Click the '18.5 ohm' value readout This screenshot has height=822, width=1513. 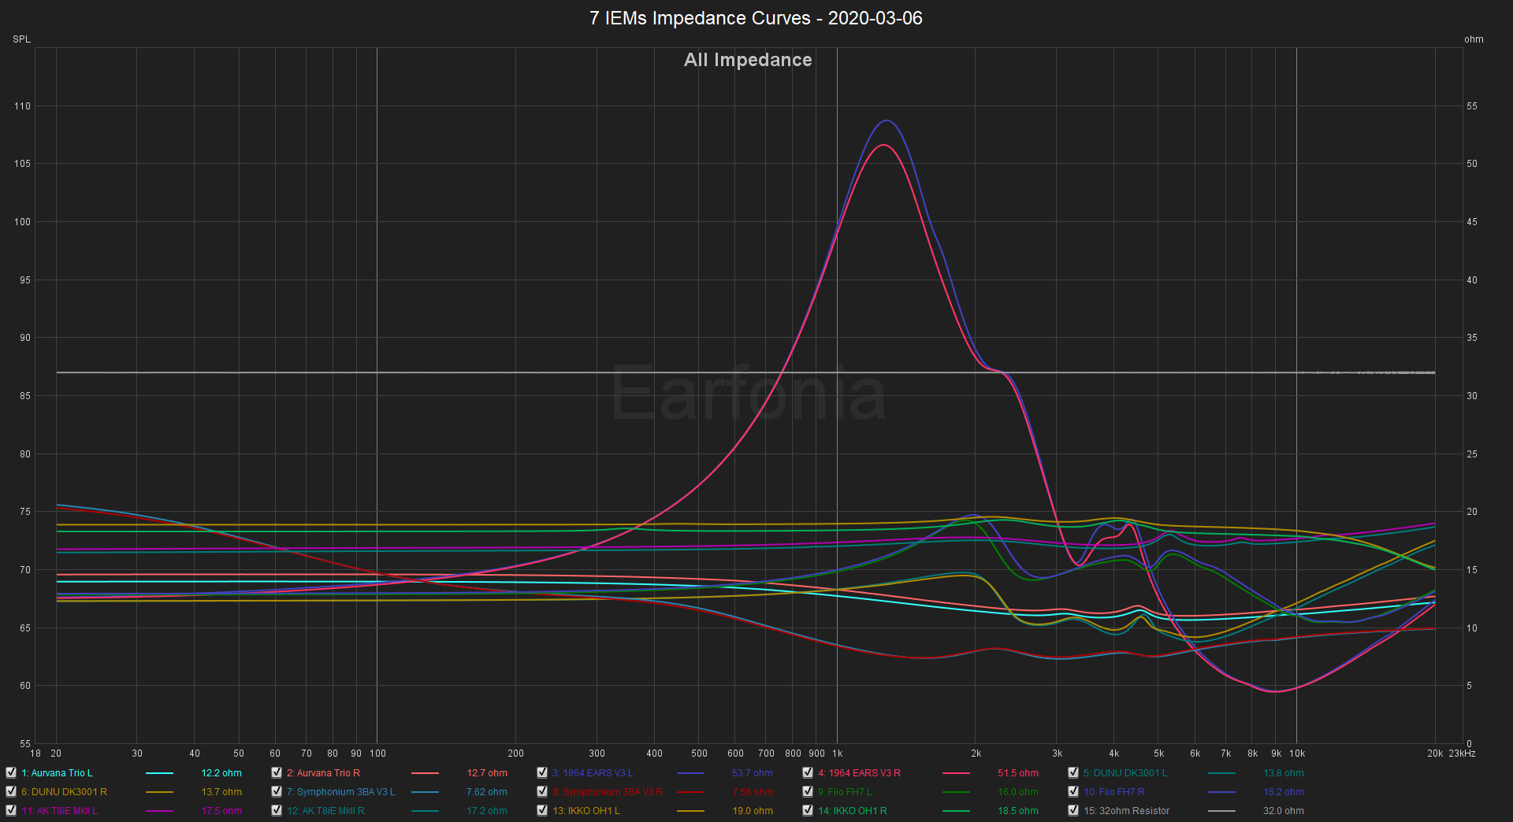pyautogui.click(x=1018, y=811)
